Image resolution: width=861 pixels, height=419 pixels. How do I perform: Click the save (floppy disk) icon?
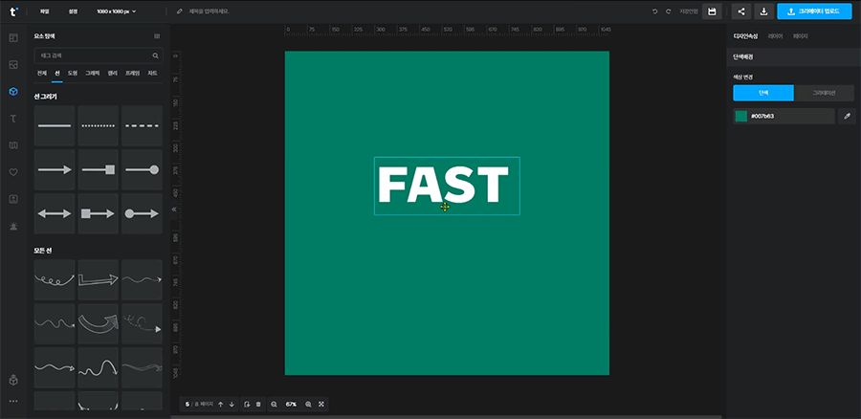coord(711,11)
